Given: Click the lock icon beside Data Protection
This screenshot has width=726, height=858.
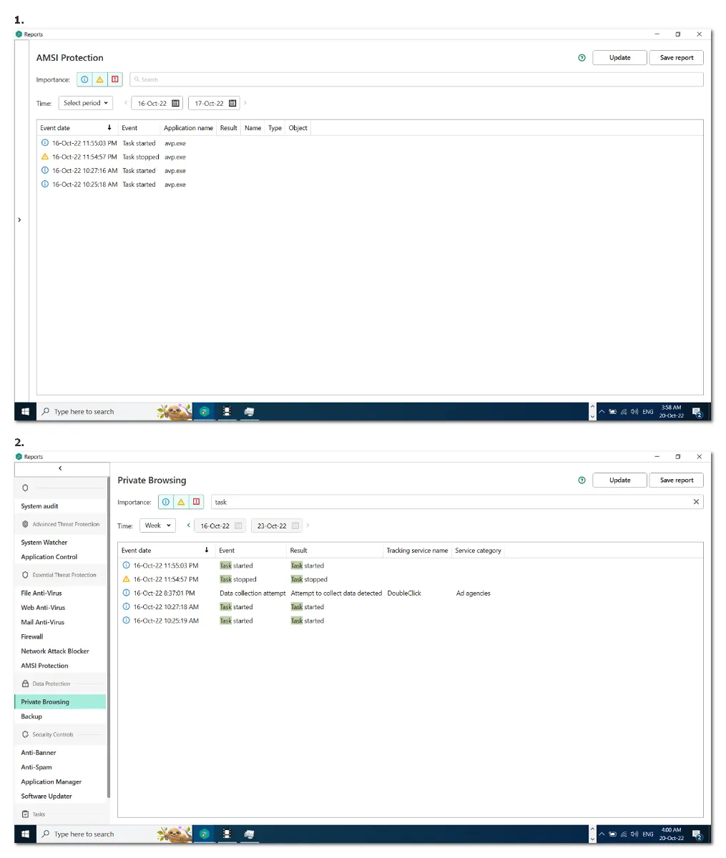Looking at the screenshot, I should coord(26,684).
